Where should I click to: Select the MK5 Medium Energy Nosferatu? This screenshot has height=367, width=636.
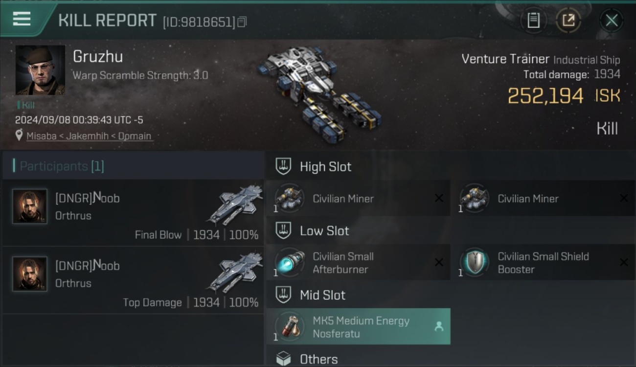tap(358, 326)
